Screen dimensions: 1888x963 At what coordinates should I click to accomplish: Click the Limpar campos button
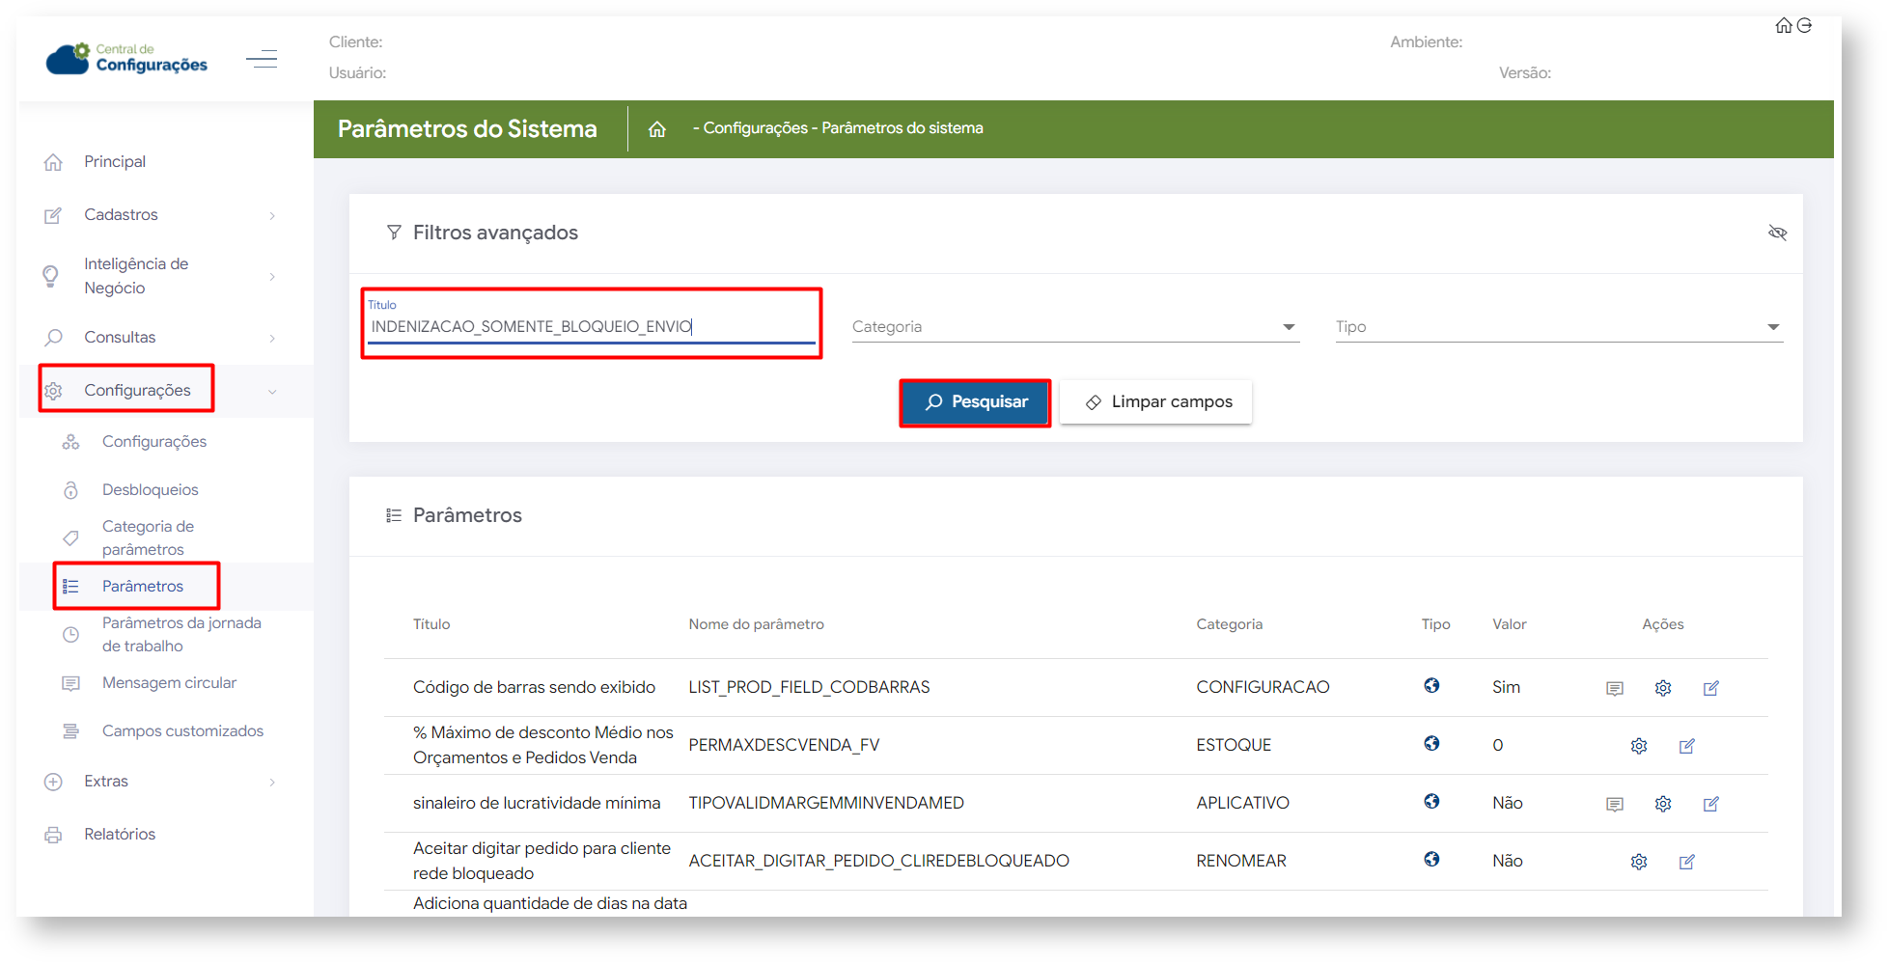(x=1155, y=402)
